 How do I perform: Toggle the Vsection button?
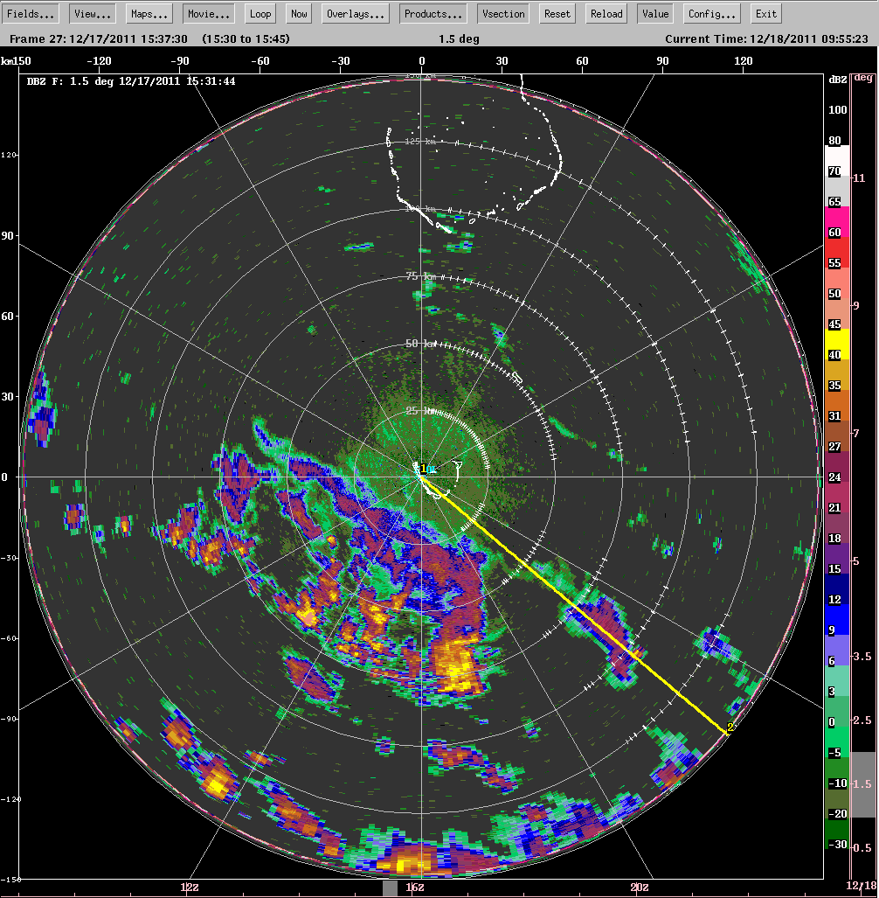[503, 14]
